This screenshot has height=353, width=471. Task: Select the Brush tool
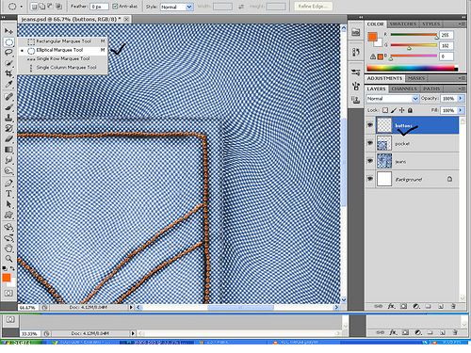pos(8,107)
